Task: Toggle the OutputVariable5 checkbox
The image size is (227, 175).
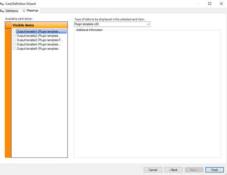Action: pos(14,48)
